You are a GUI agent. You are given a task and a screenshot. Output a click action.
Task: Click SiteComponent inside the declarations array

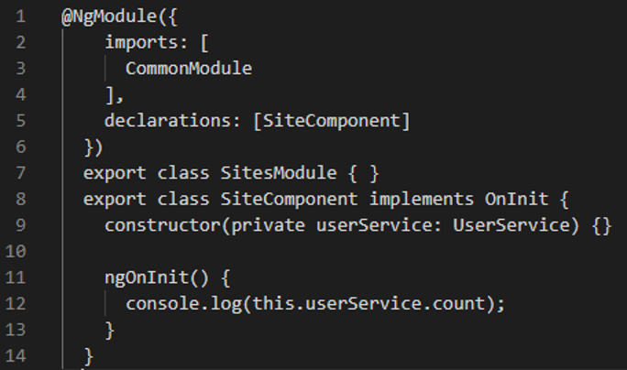tap(332, 121)
